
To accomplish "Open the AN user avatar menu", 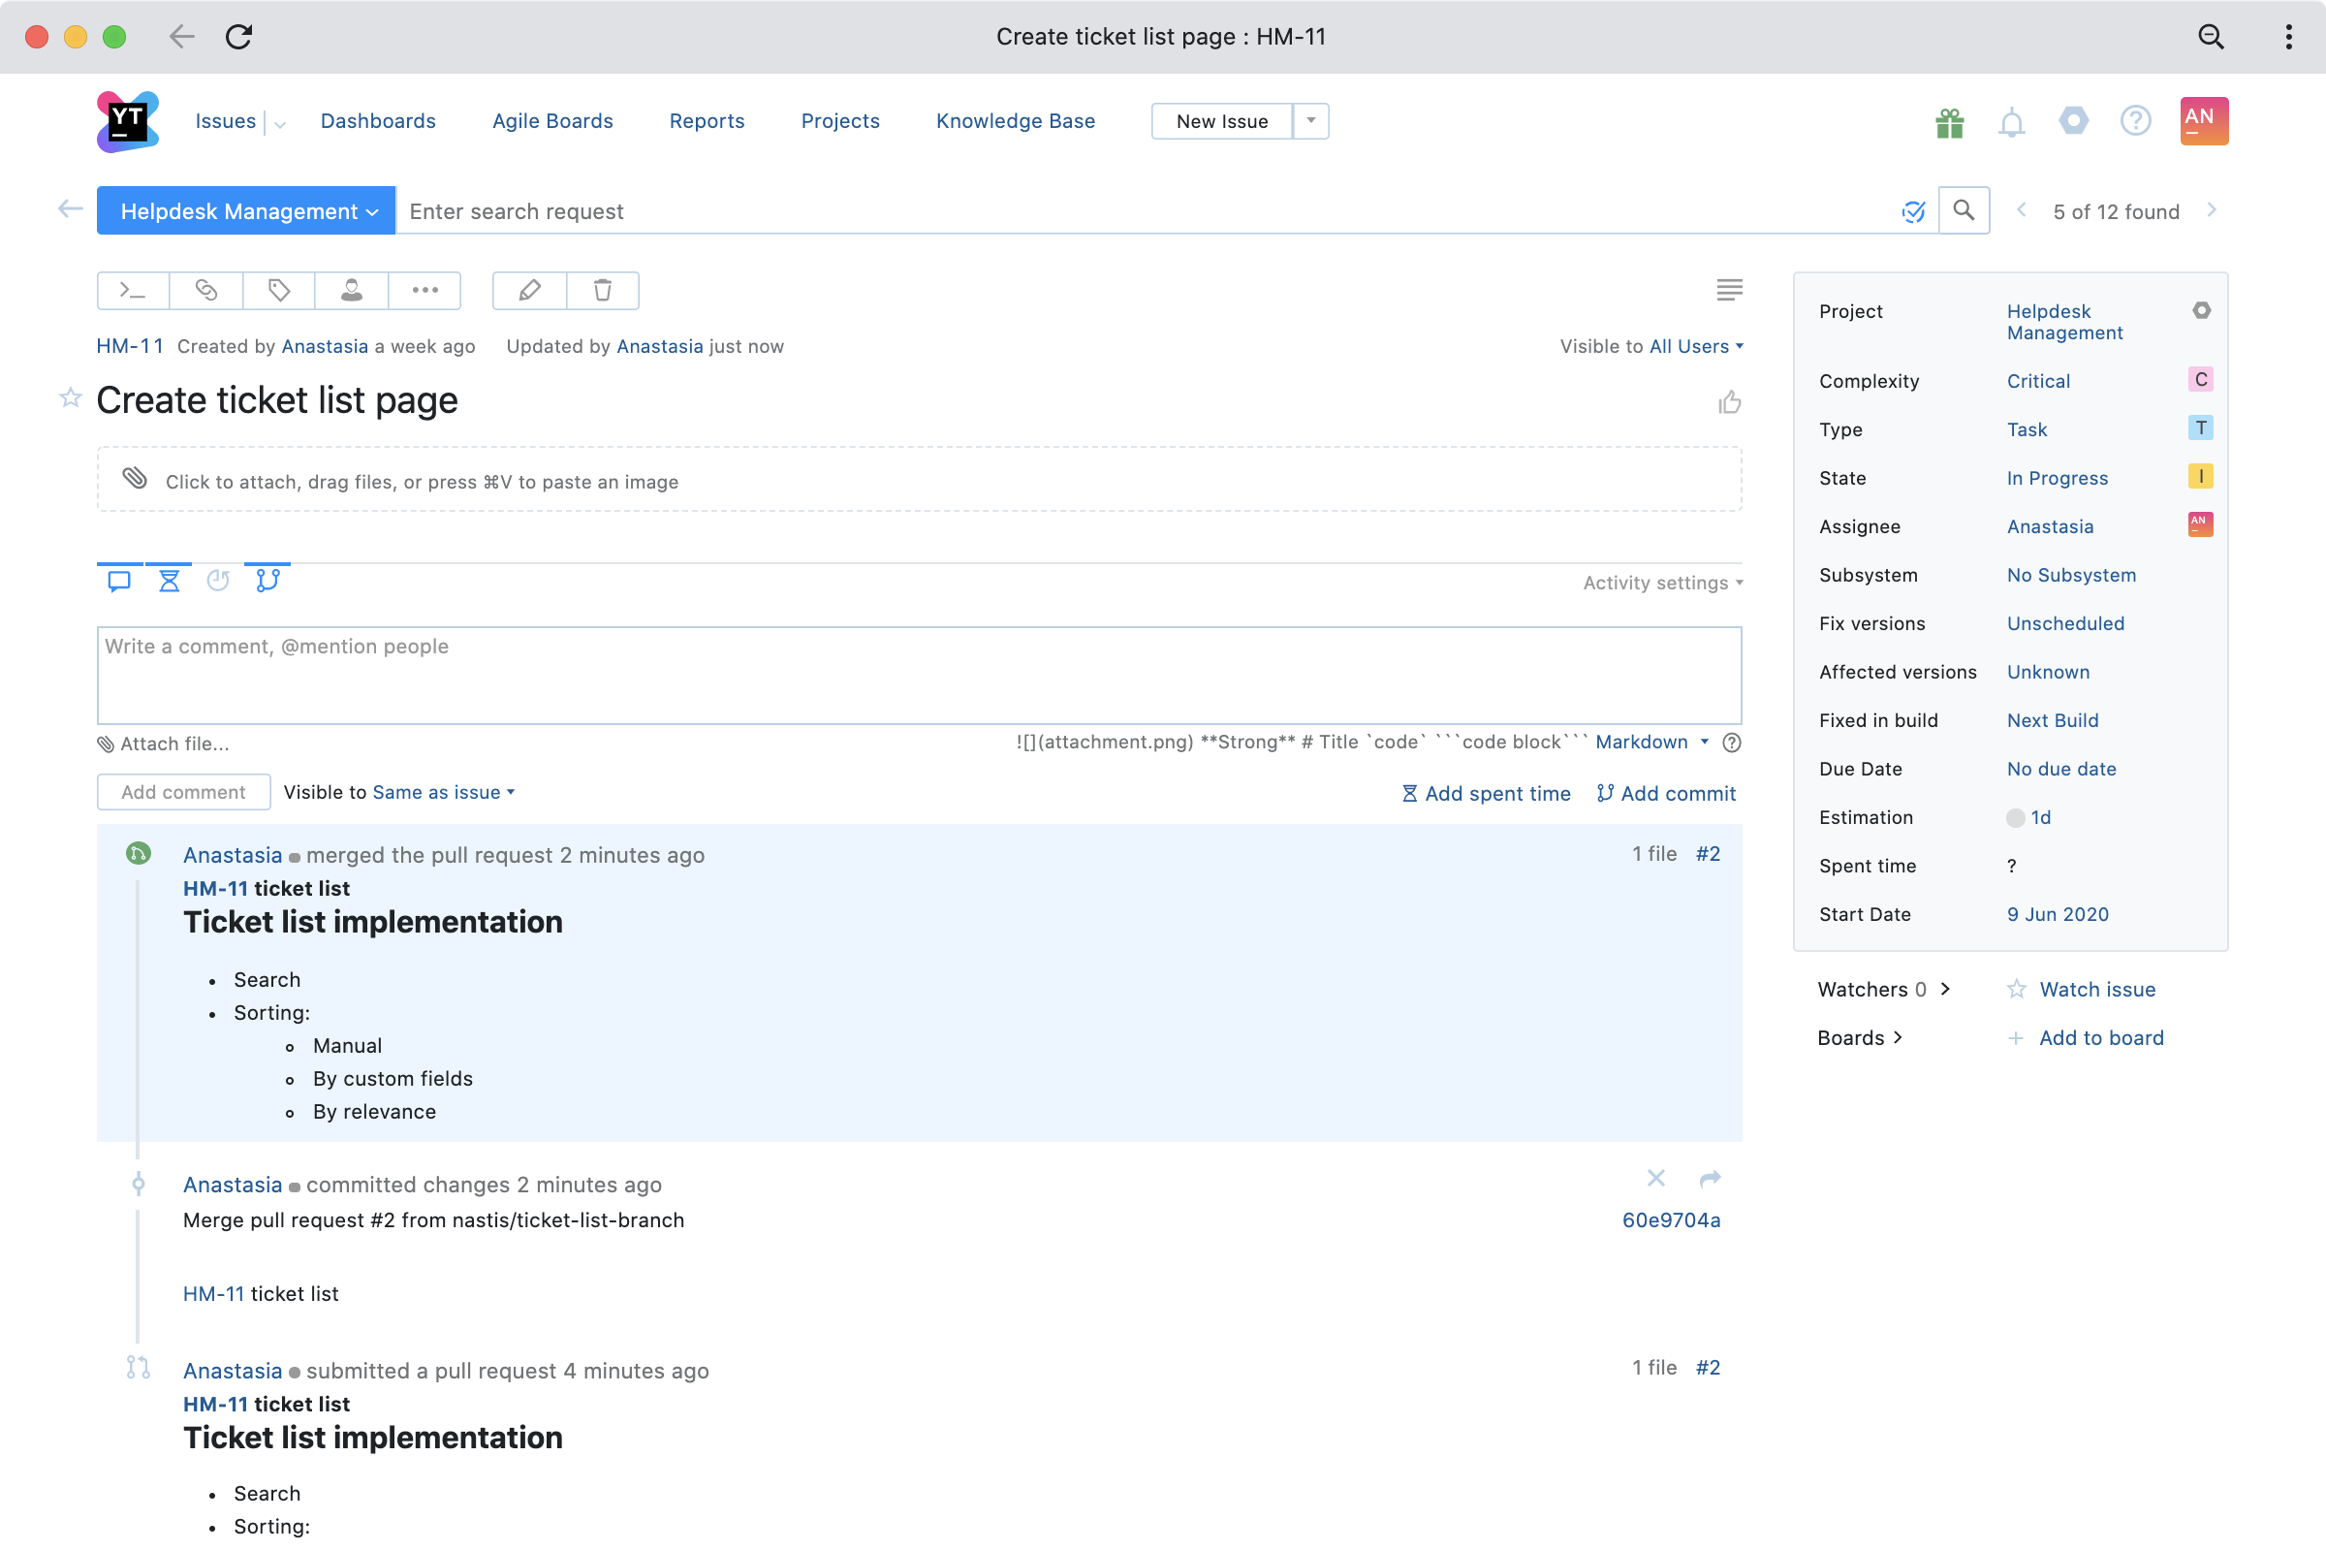I will pos(2204,120).
